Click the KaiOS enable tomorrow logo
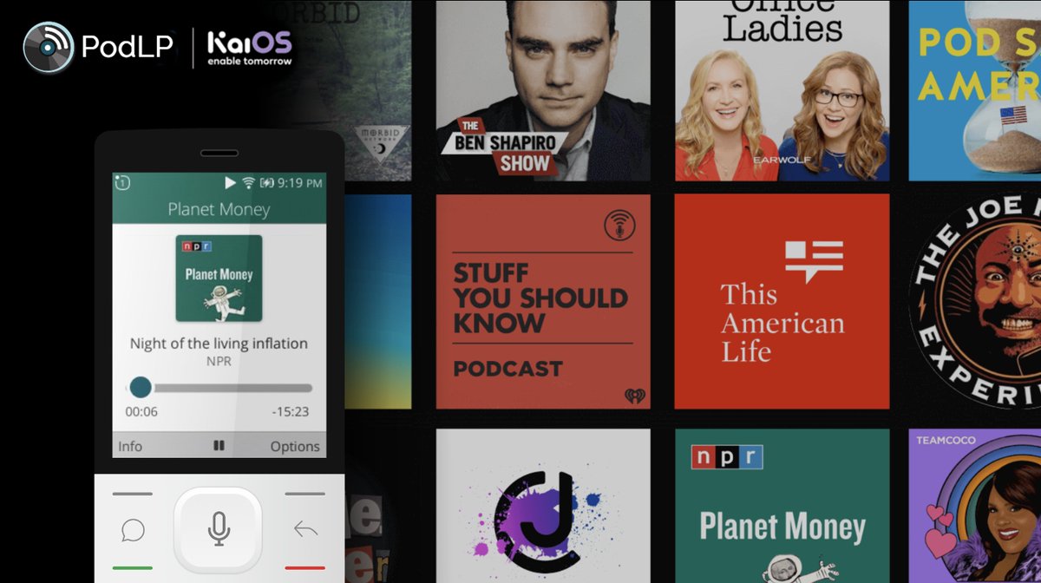Screen dimensions: 1041x583 point(249,48)
